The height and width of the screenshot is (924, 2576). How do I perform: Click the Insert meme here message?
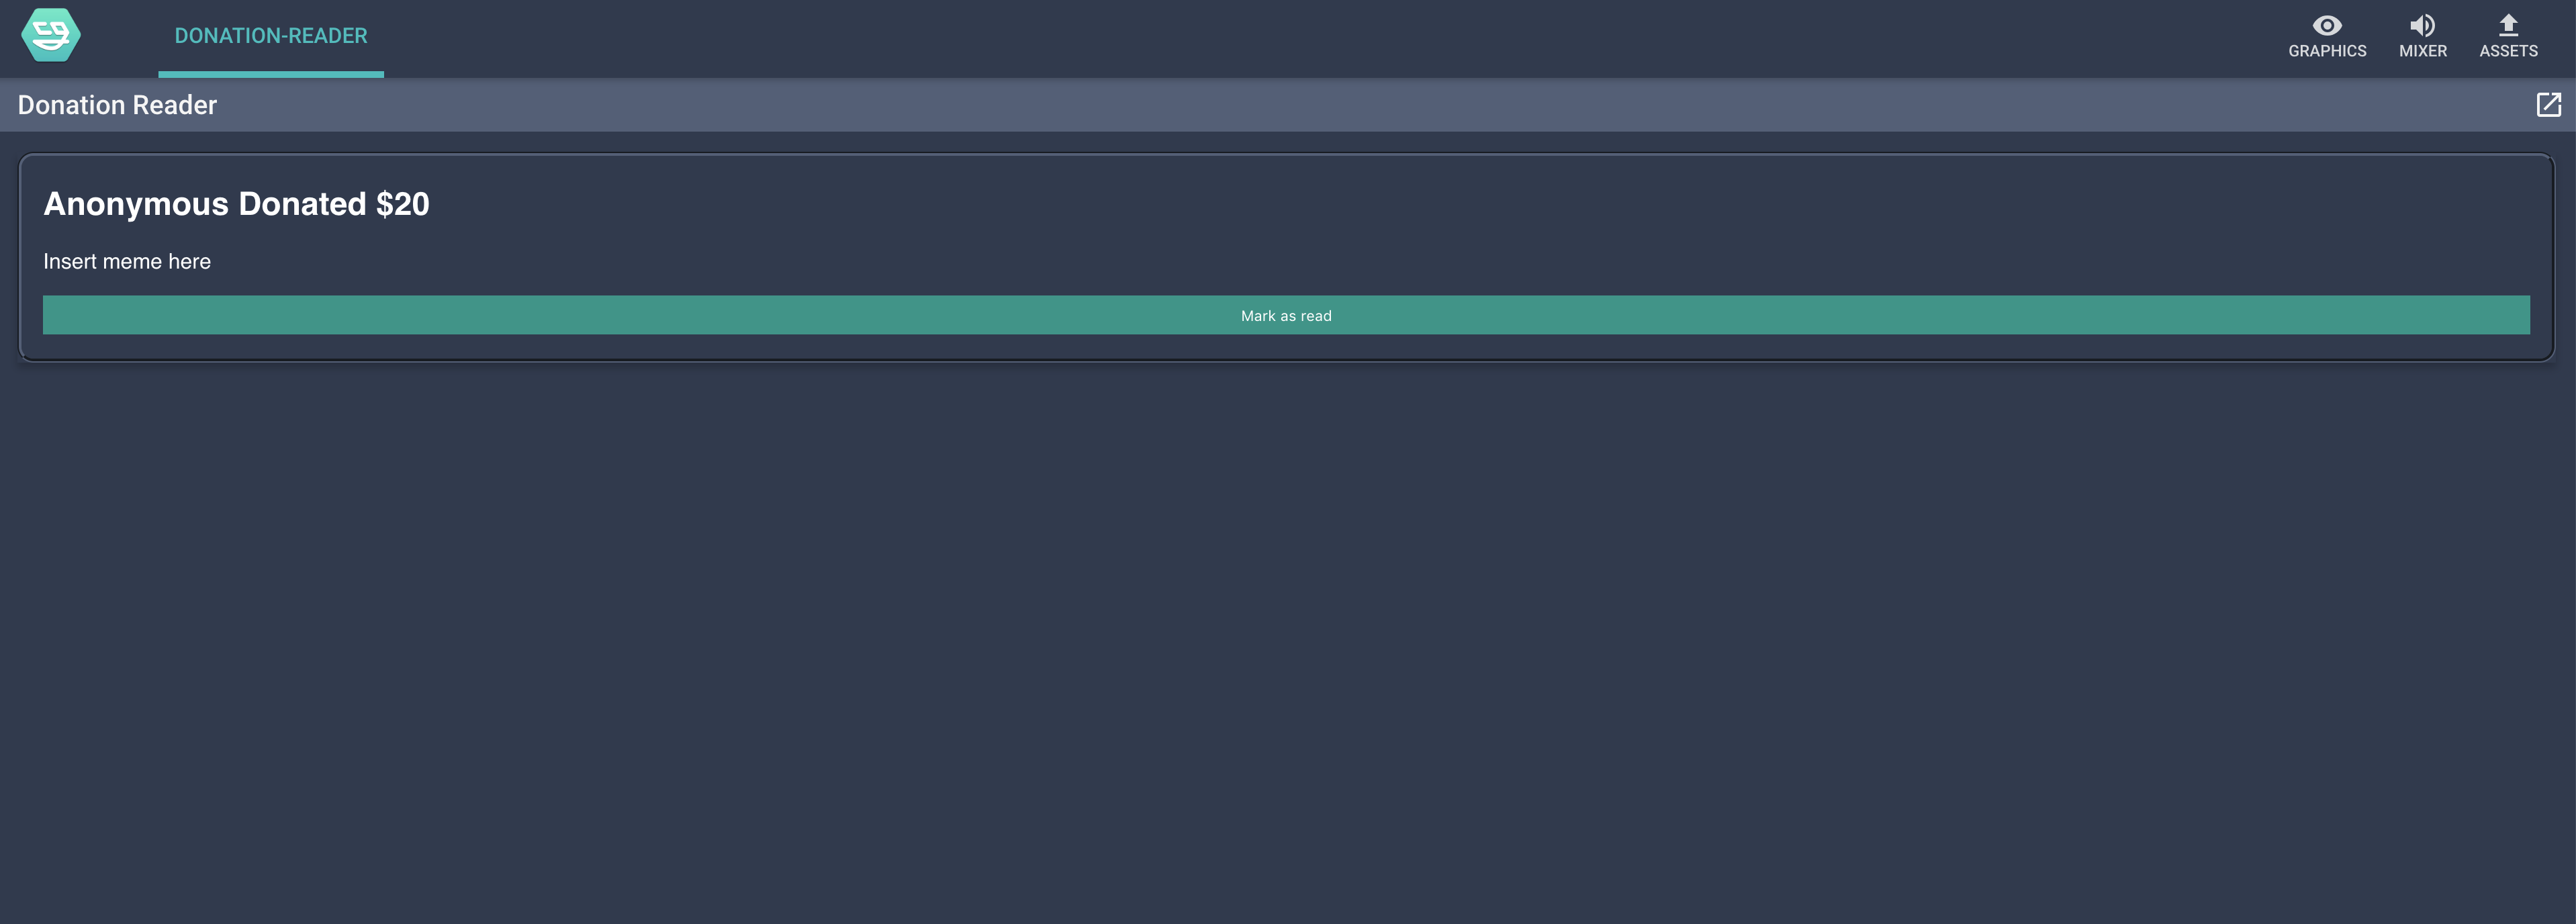(127, 262)
